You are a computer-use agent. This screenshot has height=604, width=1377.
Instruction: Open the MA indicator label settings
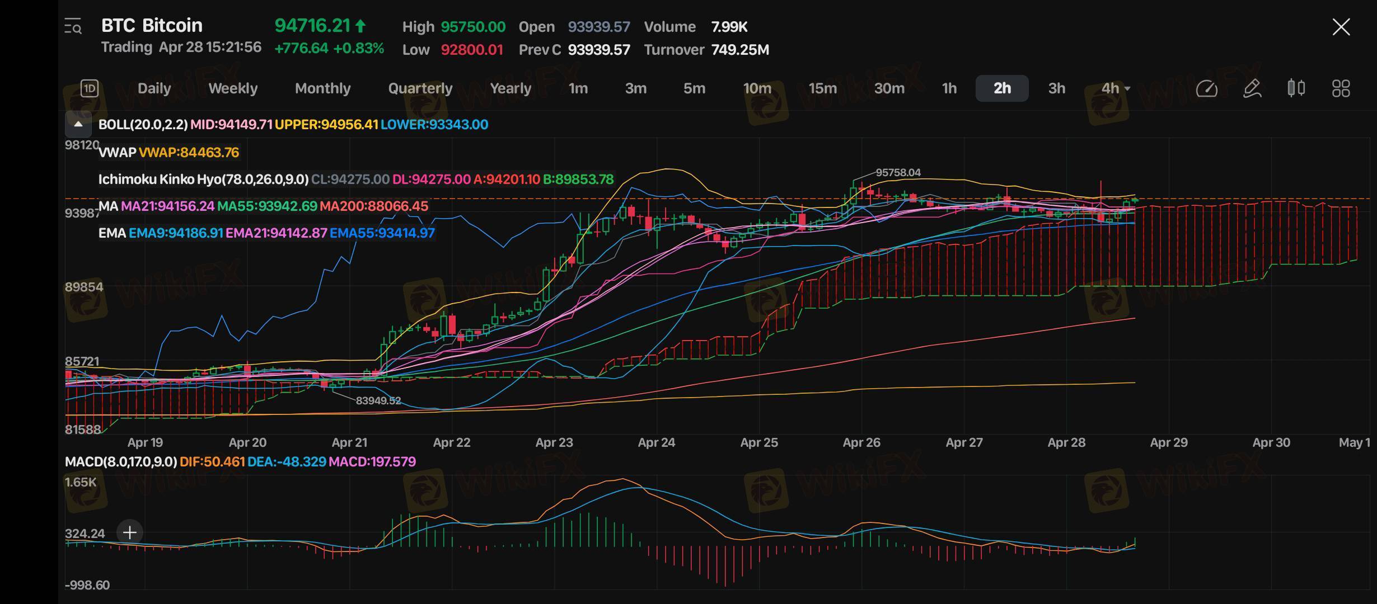(108, 206)
